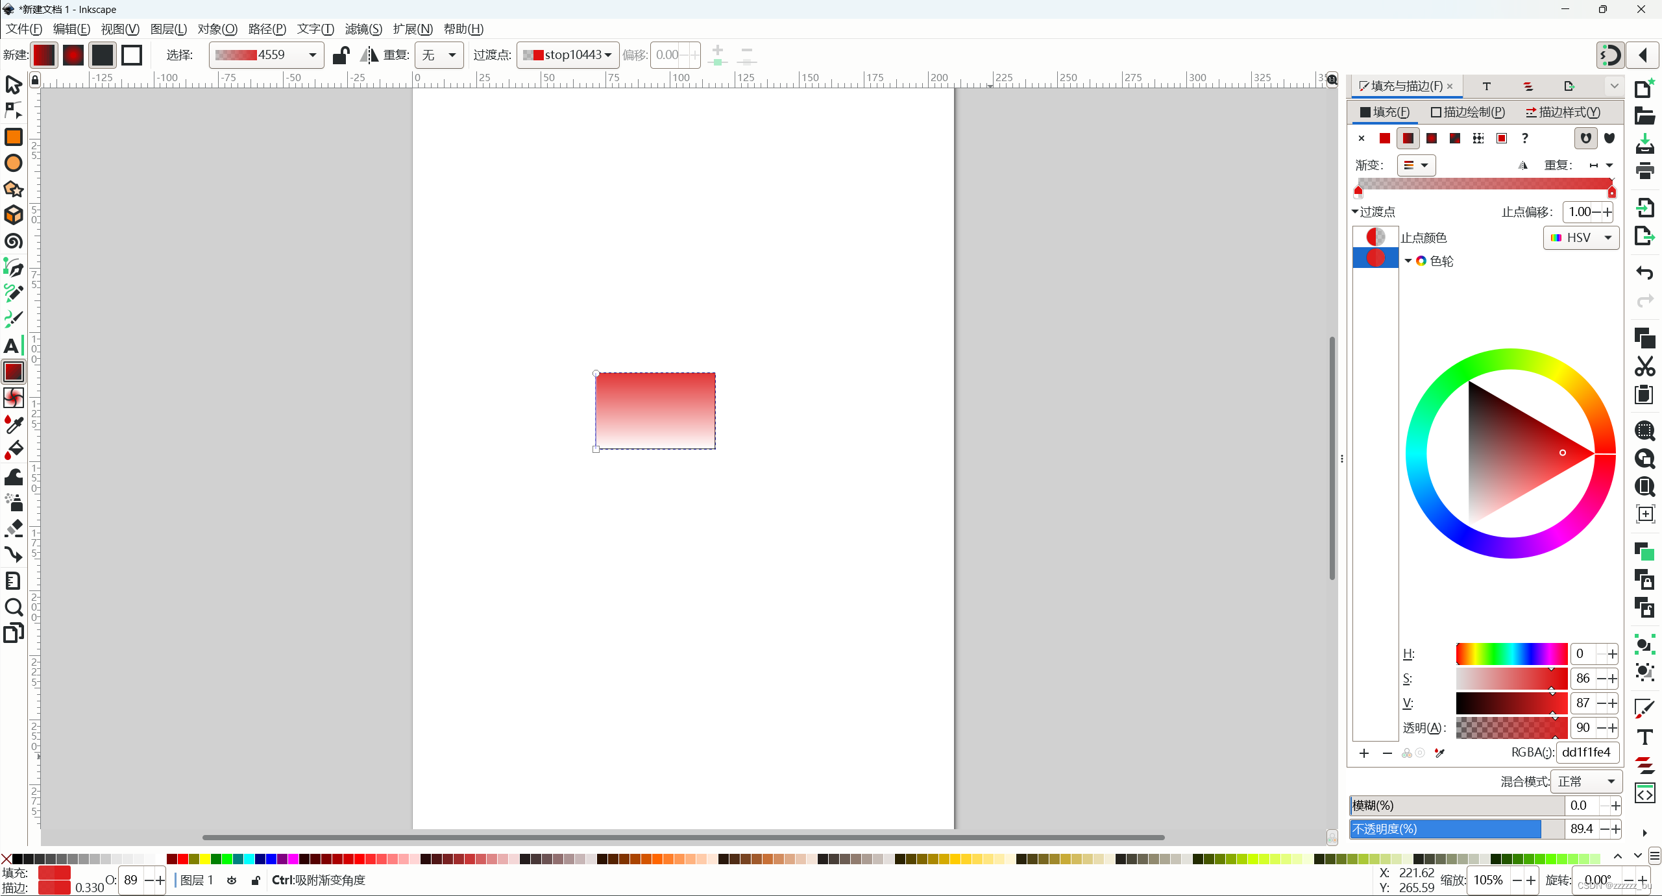Switch to 描边样式(Y) tab
The image size is (1662, 896).
(x=1563, y=112)
